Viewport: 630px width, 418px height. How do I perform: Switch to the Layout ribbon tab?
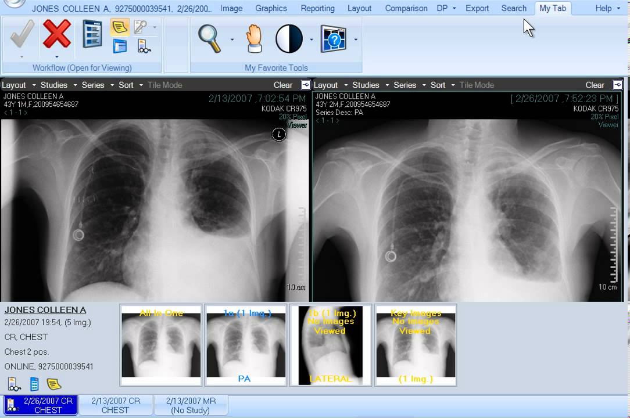pyautogui.click(x=359, y=8)
